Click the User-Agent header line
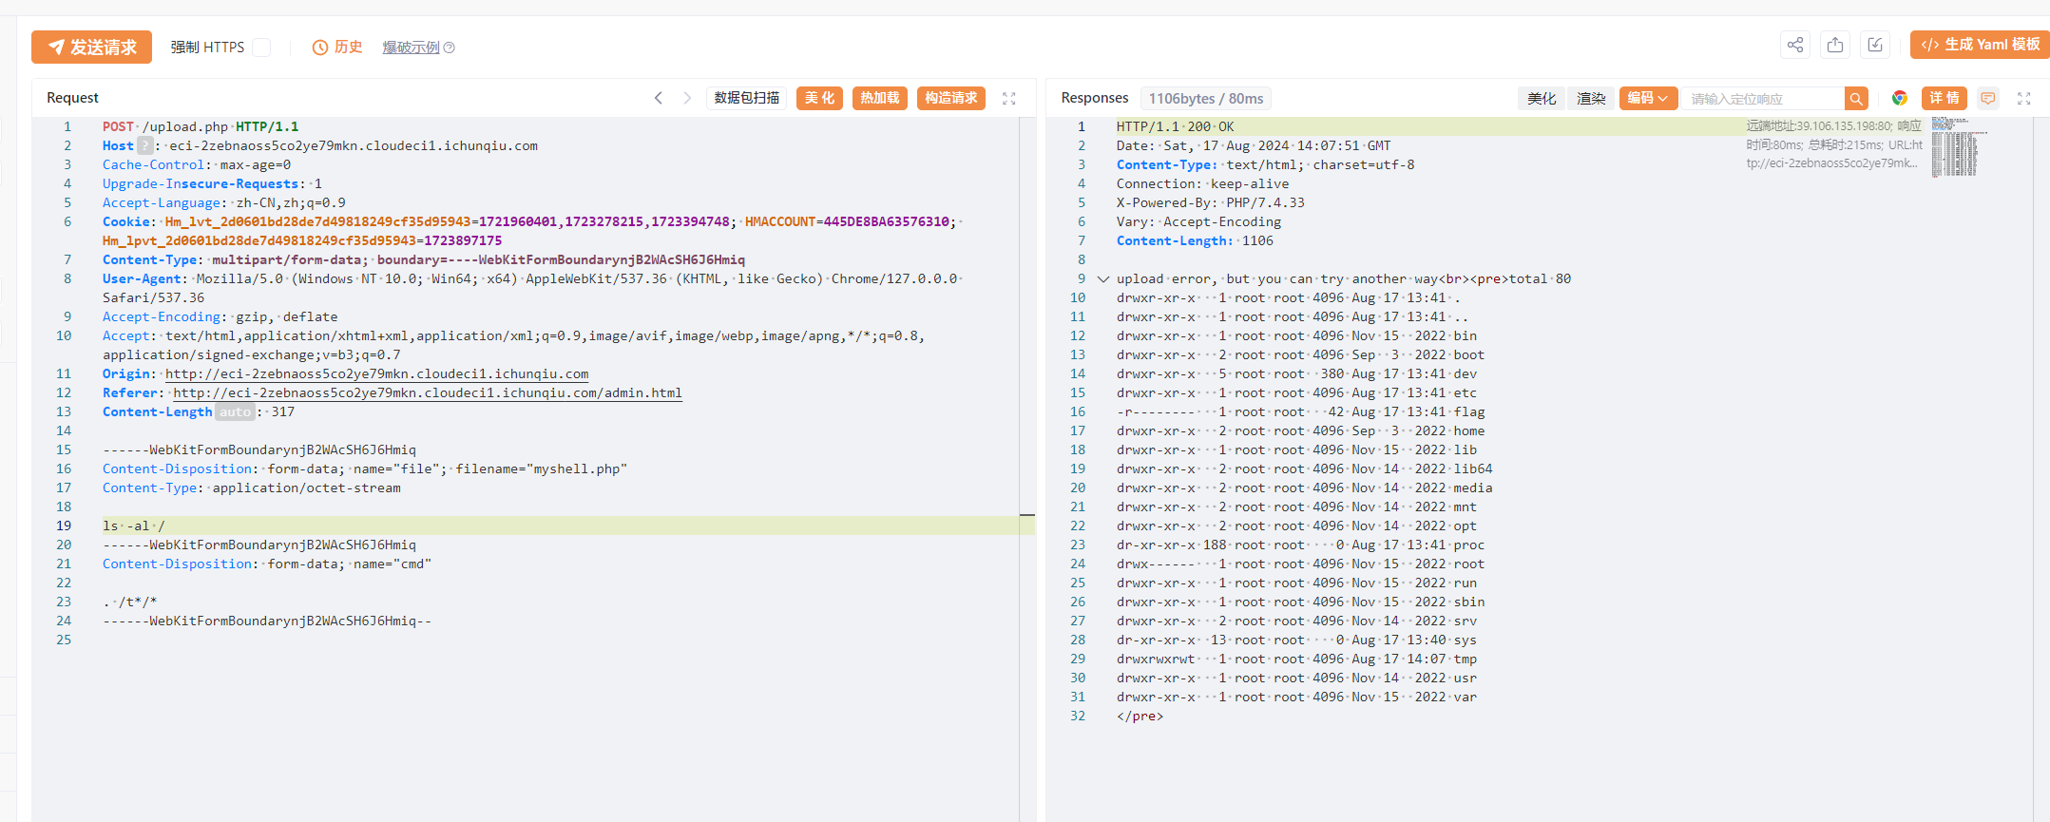This screenshot has width=2050, height=822. click(x=532, y=288)
